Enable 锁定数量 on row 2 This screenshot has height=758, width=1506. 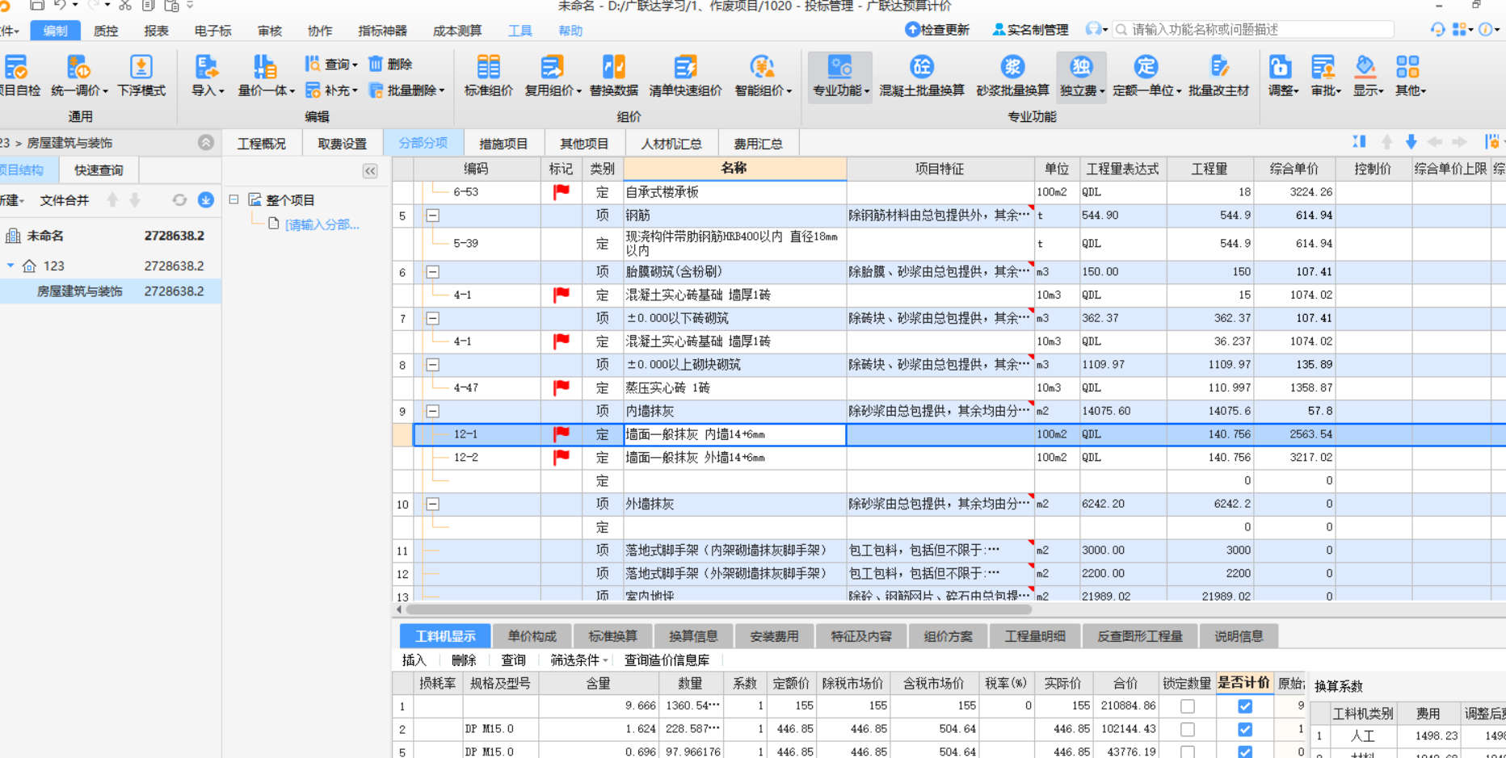1186,729
